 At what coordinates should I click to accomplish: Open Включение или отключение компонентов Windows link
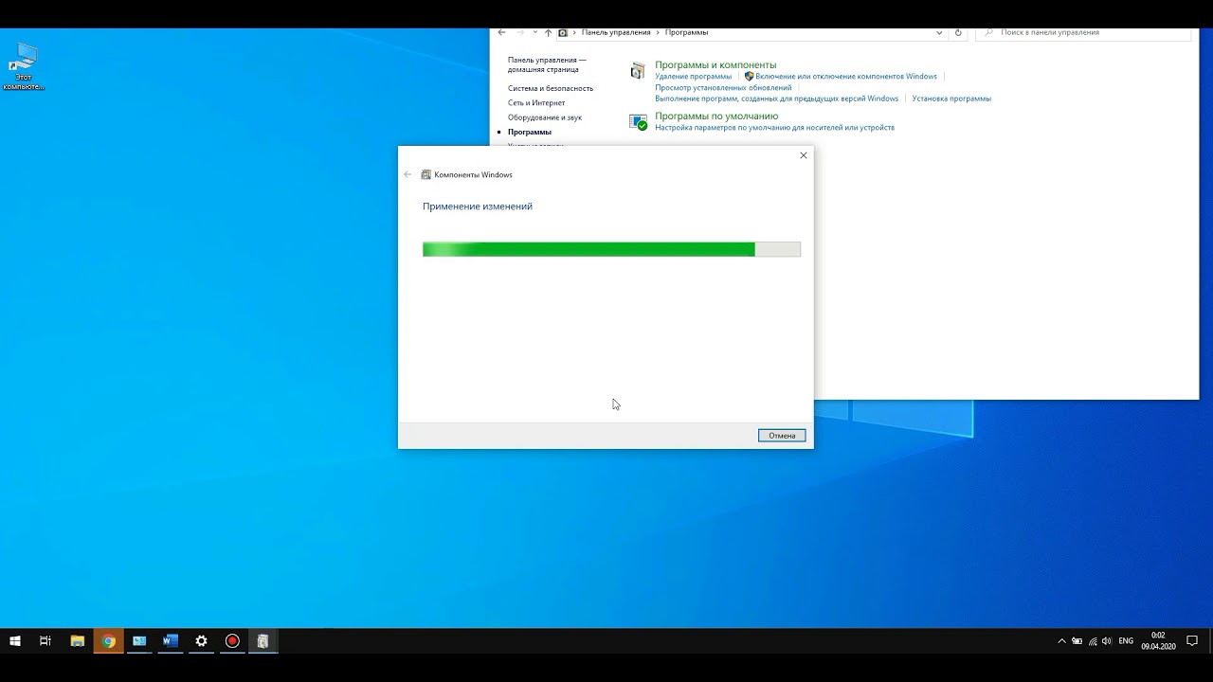[x=846, y=77]
